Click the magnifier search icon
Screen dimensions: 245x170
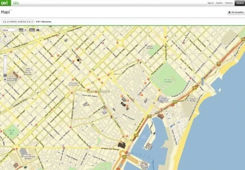tap(33, 22)
